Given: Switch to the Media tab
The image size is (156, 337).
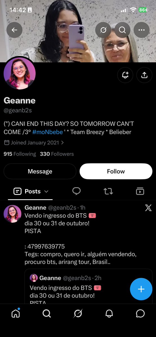Looking at the screenshot, I should [x=140, y=191].
